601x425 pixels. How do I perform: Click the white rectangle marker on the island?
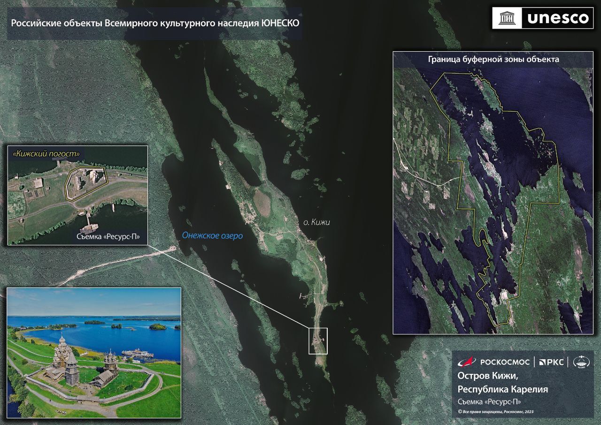(x=318, y=341)
